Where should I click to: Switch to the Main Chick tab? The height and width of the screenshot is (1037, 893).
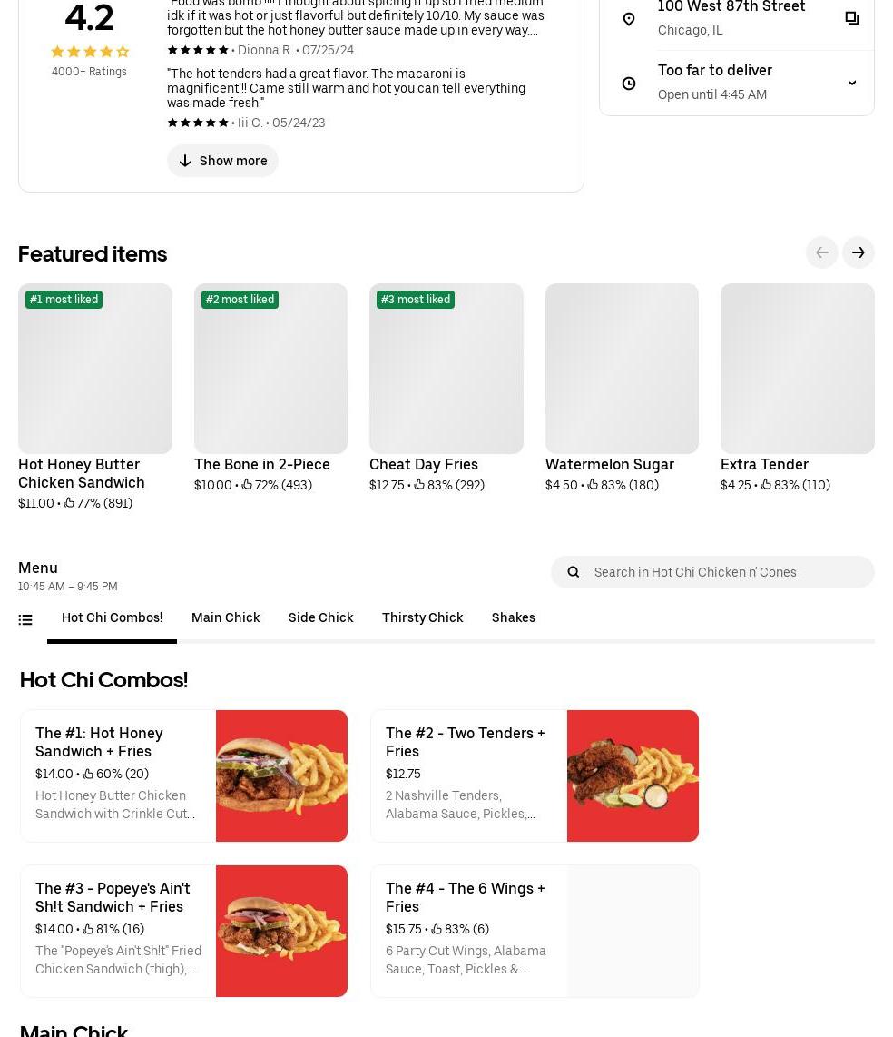coord(225,617)
